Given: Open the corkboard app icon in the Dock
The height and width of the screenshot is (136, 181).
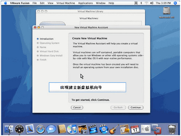Looking at the screenshot, I should 125,129.
